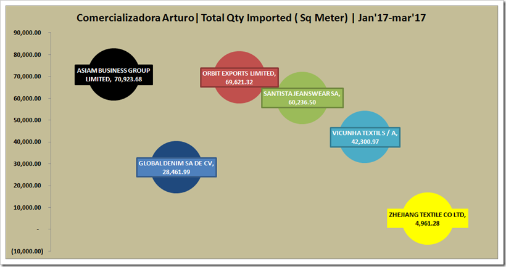506x267 pixels.
Task: Select the 50,000.00 axis value
Action: tap(27, 120)
